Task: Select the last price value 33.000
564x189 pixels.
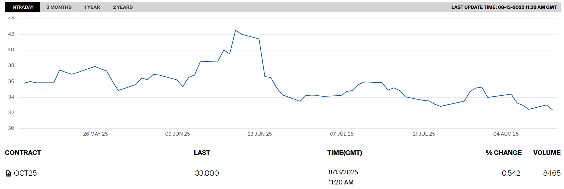Action: click(x=207, y=173)
